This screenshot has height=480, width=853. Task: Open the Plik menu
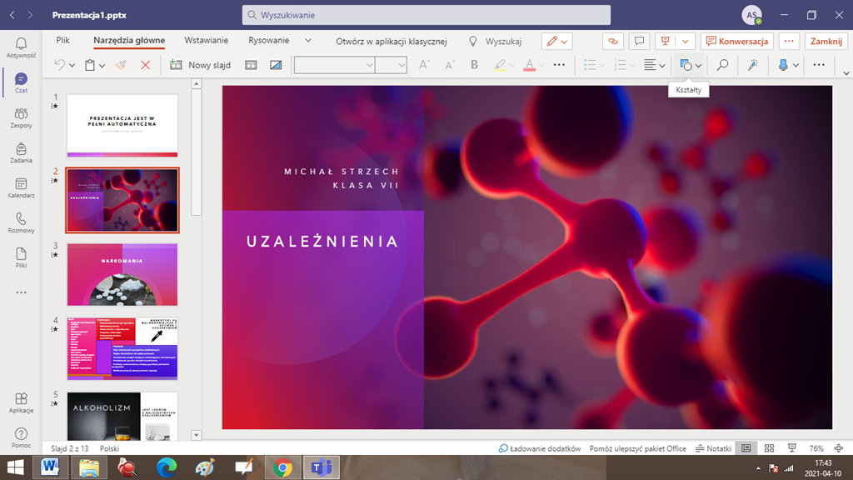click(62, 40)
